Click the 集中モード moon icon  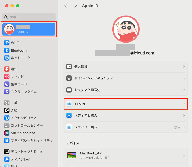click(7, 84)
